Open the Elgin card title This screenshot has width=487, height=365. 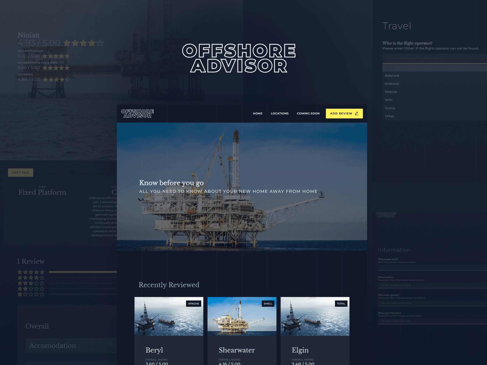click(x=300, y=350)
